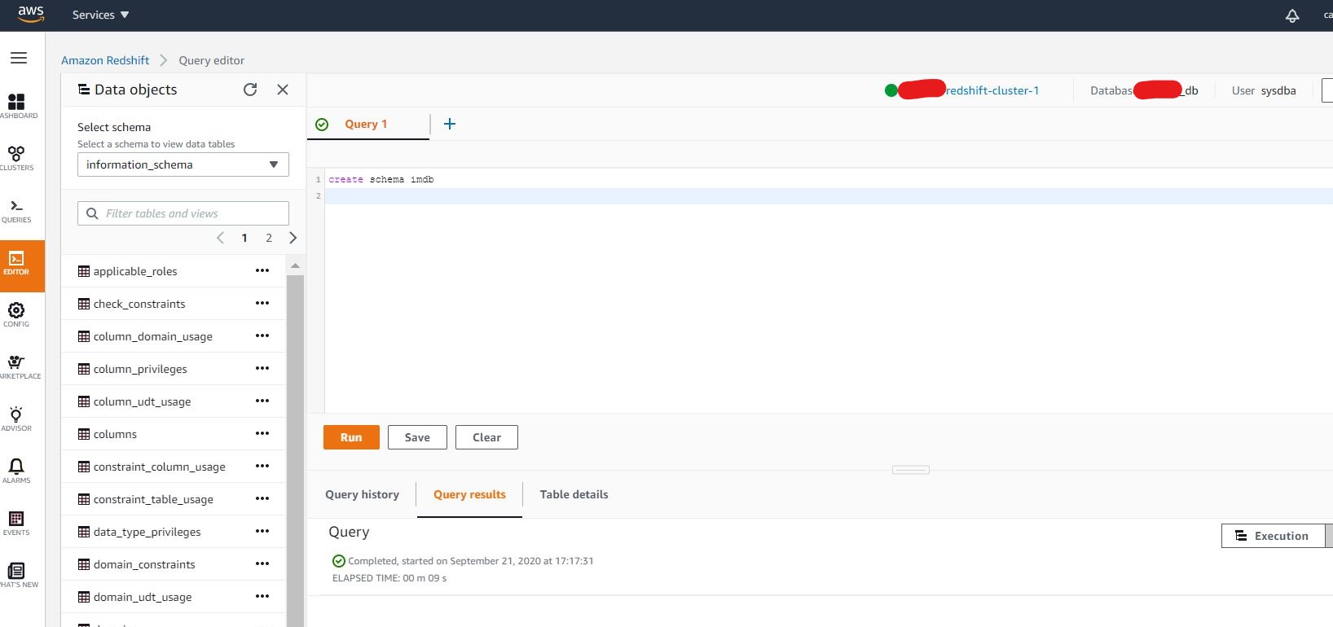Go to previous page of tables
Screen dimensions: 1333x627
pos(220,238)
